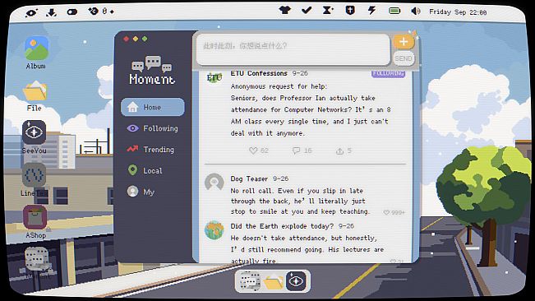The width and height of the screenshot is (535, 301).
Task: Open the ETU Confessions username link
Action: 259,73
